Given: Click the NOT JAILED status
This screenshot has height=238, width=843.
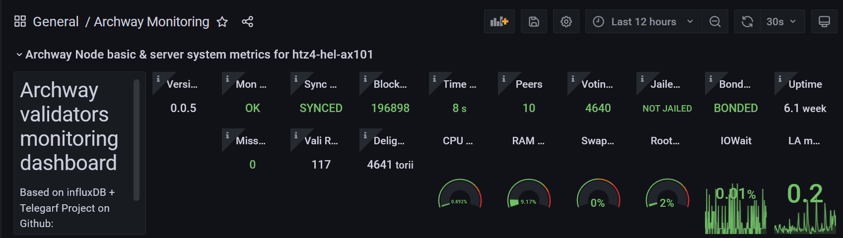Looking at the screenshot, I should [667, 108].
